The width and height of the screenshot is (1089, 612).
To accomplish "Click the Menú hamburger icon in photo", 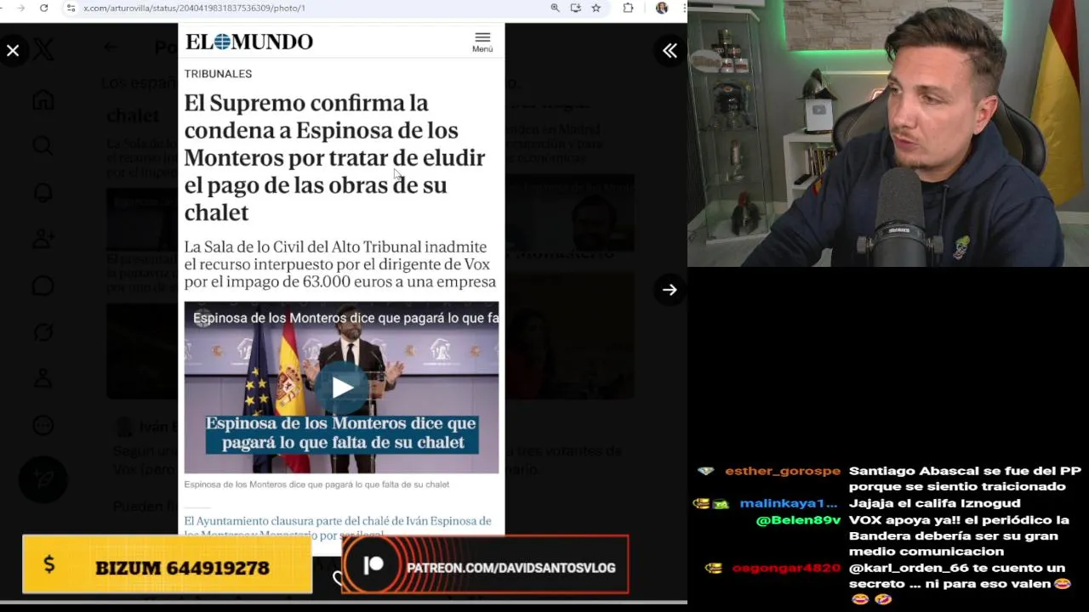I will (x=482, y=42).
